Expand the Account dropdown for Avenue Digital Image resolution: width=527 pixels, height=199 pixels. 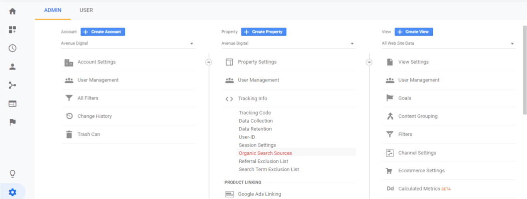pyautogui.click(x=127, y=44)
